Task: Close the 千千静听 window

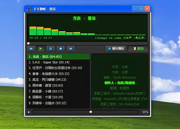Action: point(147,9)
